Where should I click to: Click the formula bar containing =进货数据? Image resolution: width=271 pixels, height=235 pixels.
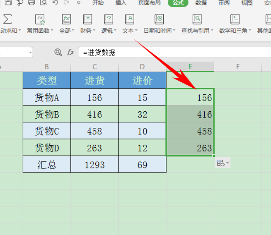point(174,52)
